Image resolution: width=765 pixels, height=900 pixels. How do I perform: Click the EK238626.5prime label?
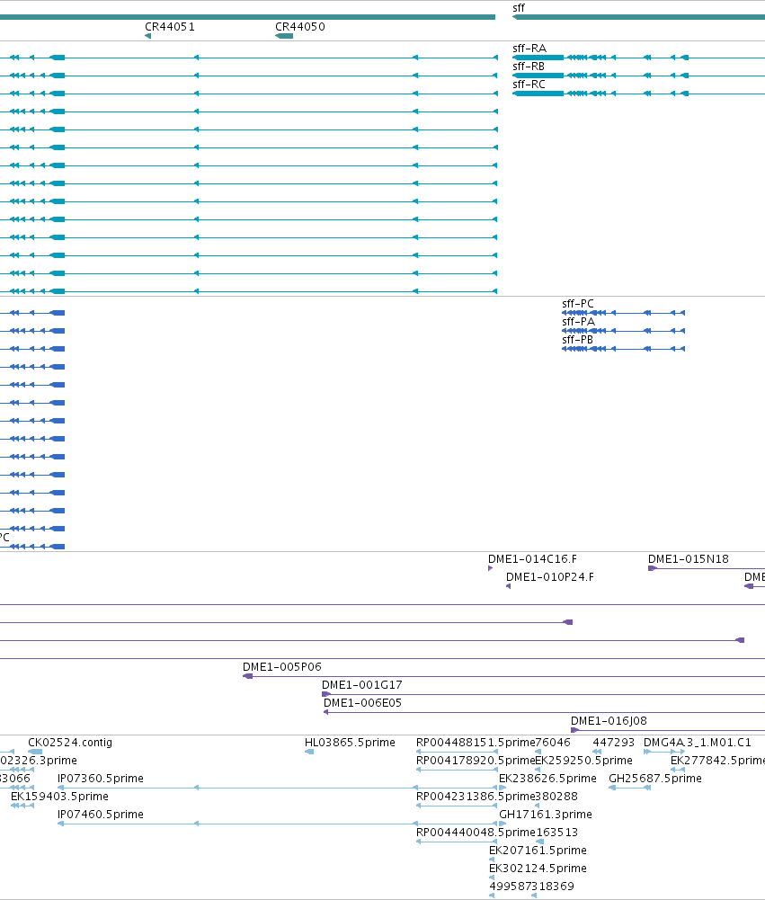point(547,779)
